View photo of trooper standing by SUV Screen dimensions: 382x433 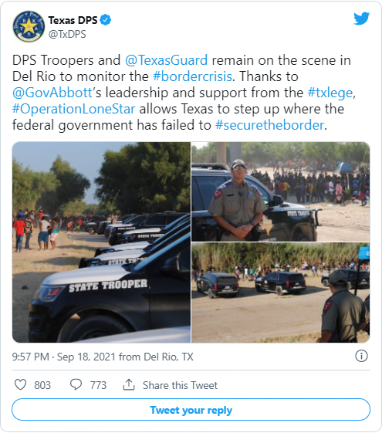point(281,191)
